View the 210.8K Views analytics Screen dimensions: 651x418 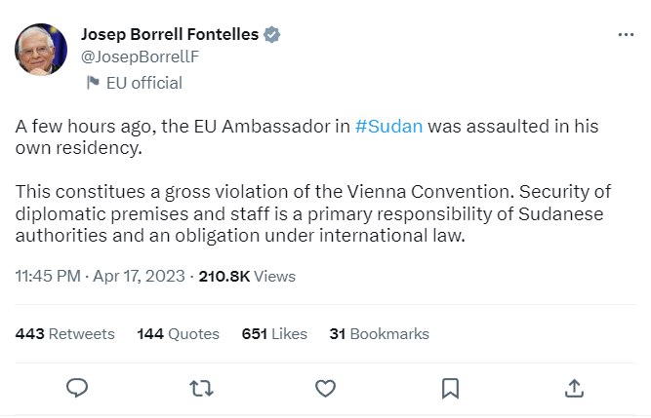(x=247, y=276)
